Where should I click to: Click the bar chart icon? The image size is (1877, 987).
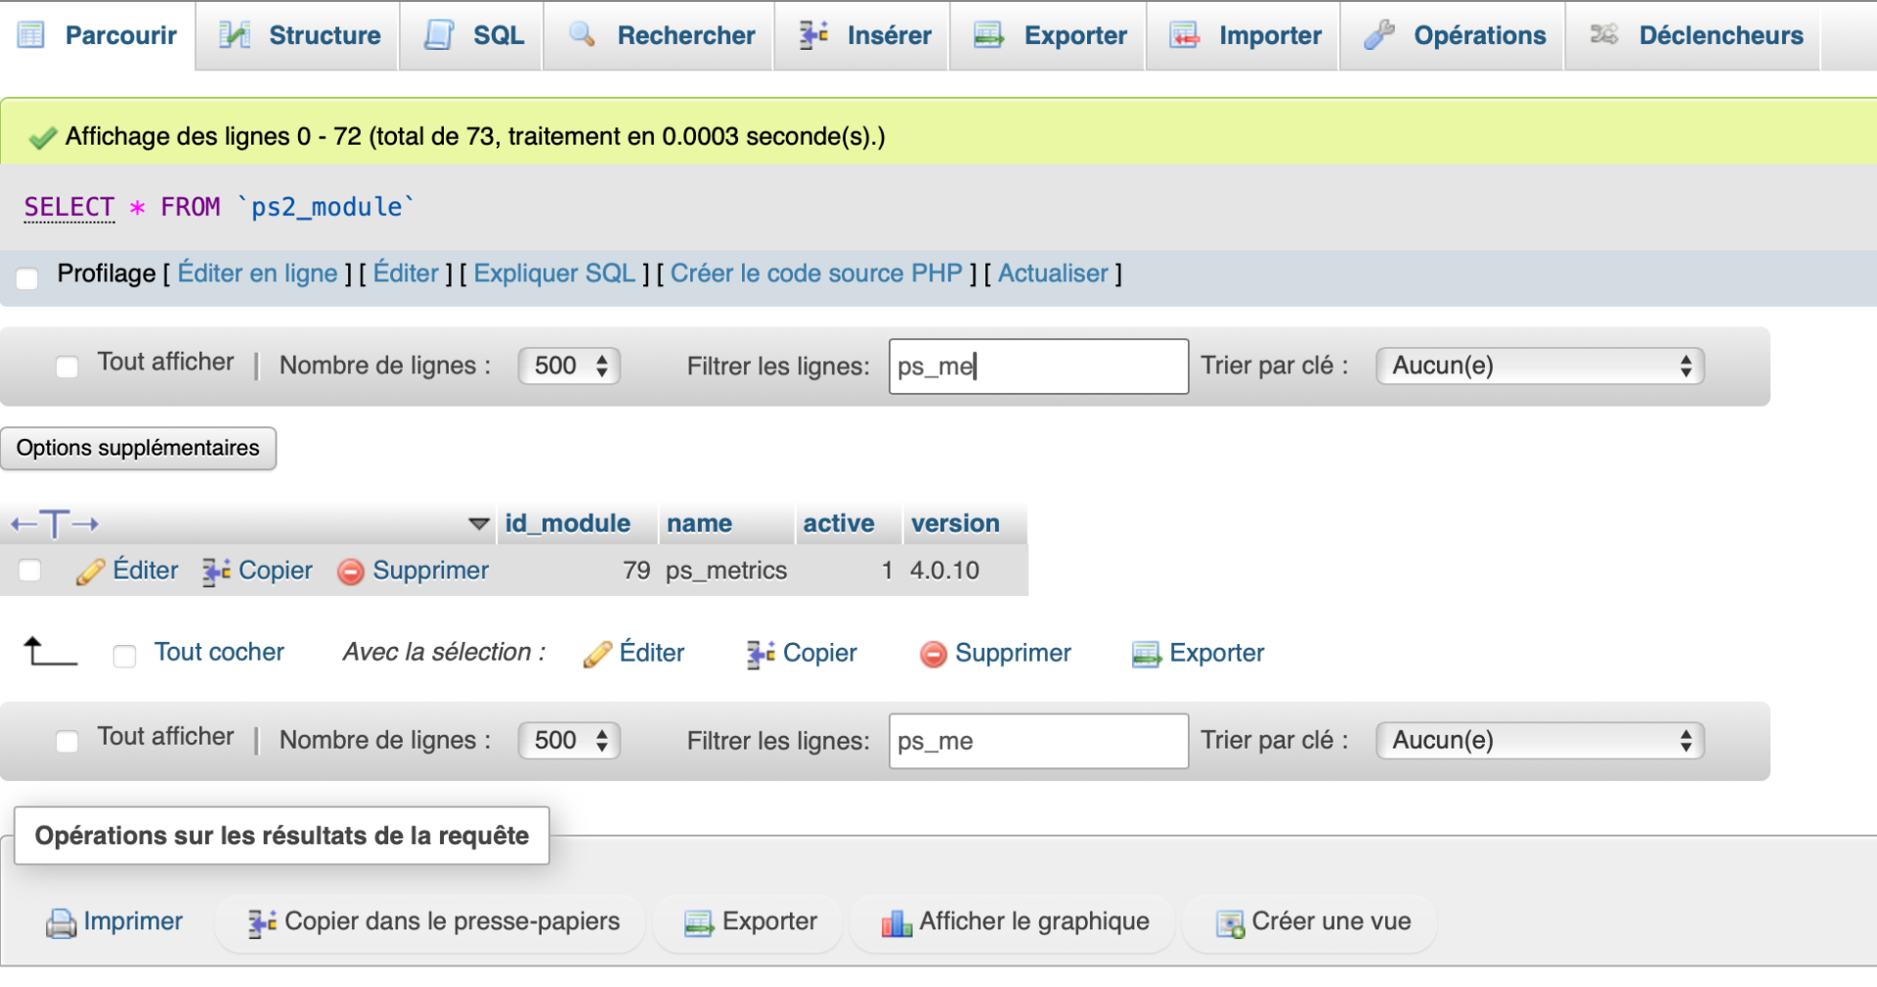pos(896,923)
